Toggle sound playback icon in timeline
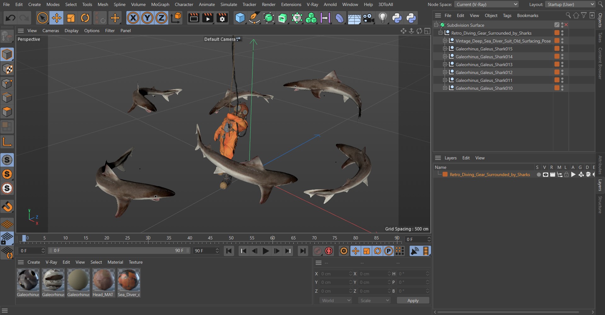This screenshot has width=605, height=315. pyautogui.click(x=415, y=251)
